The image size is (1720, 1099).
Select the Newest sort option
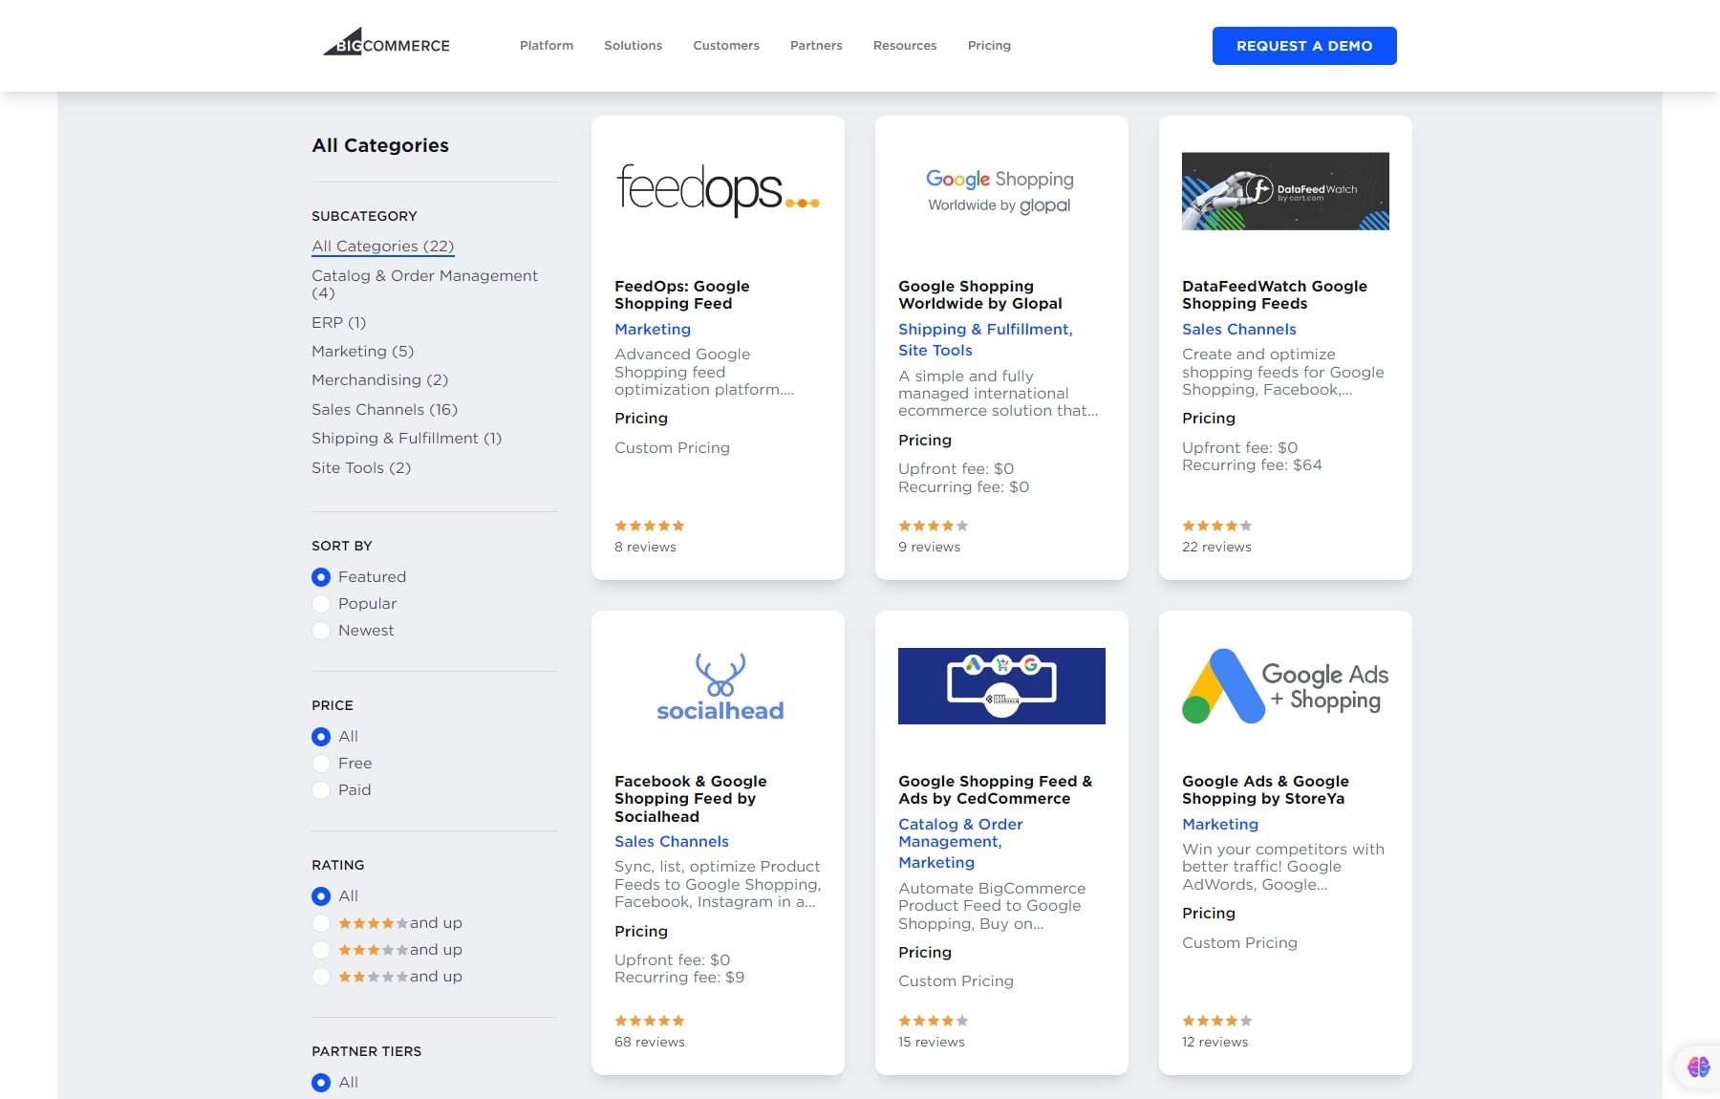point(321,631)
